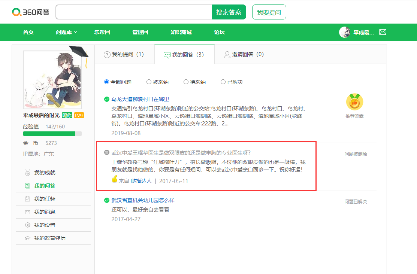This screenshot has width=417, height=274.
Task: Click the deleted question title 武汉中爱王耀华医生
Action: pos(181,153)
